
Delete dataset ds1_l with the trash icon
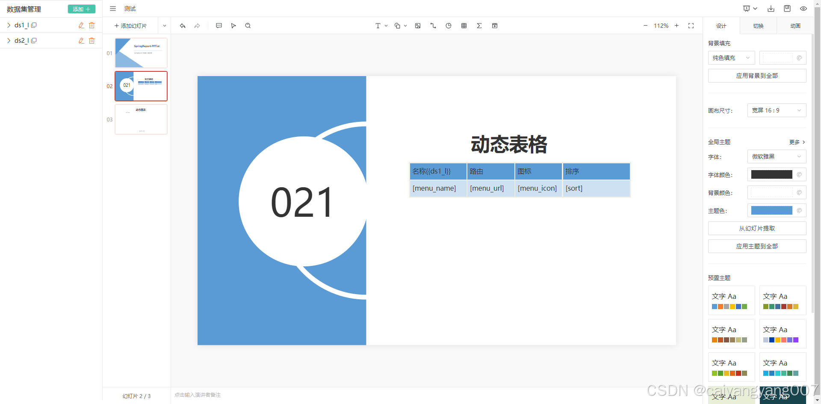[x=92, y=25]
